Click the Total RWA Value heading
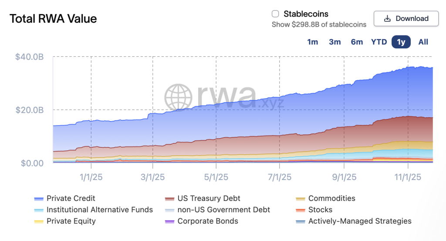 (53, 19)
